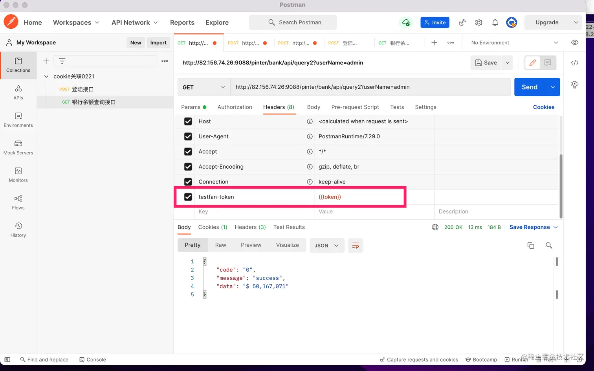Click the Import button
The image size is (594, 371).
[x=158, y=42]
